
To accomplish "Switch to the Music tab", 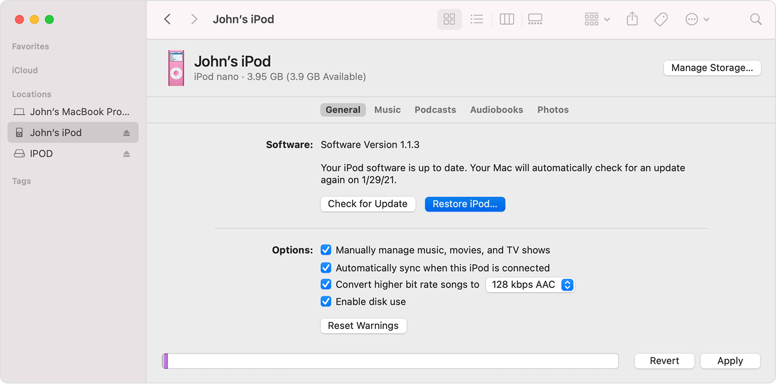I will click(x=388, y=110).
